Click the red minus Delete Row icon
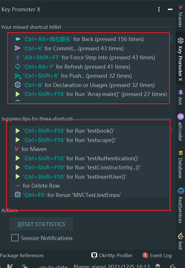This screenshot has width=185, height=268. pyautogui.click(x=18, y=186)
